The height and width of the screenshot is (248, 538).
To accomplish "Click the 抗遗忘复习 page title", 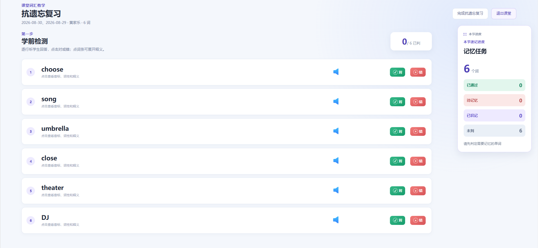I will 41,14.
